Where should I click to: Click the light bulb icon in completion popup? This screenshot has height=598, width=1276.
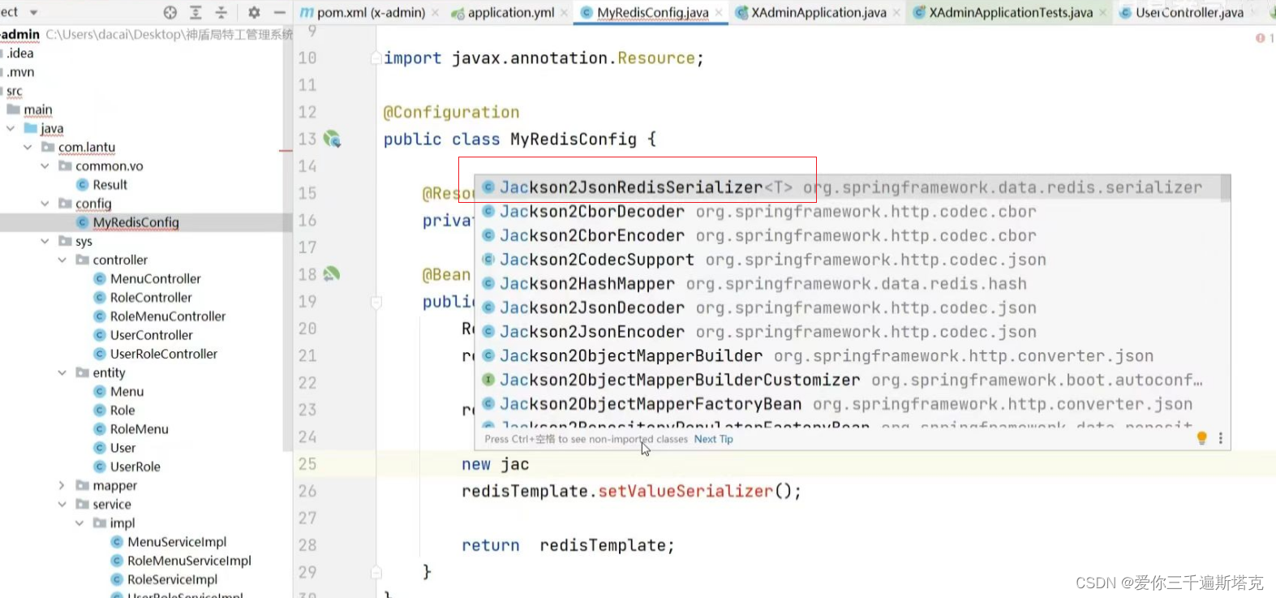(1202, 438)
